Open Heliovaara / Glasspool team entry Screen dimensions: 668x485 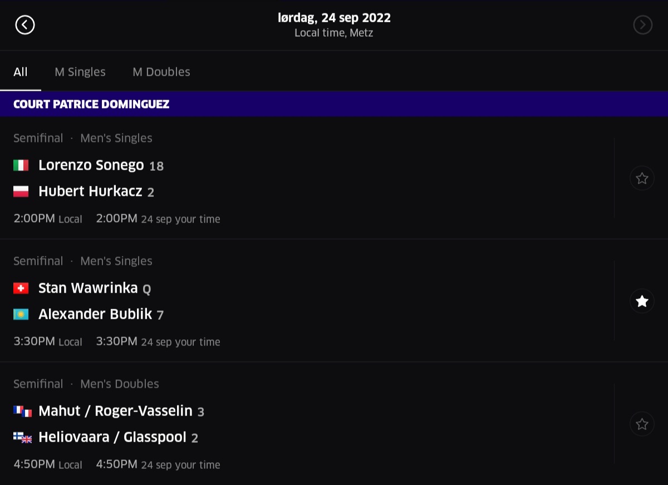[x=112, y=437]
